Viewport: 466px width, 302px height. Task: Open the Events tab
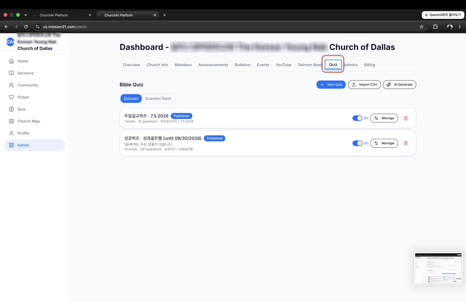(263, 65)
